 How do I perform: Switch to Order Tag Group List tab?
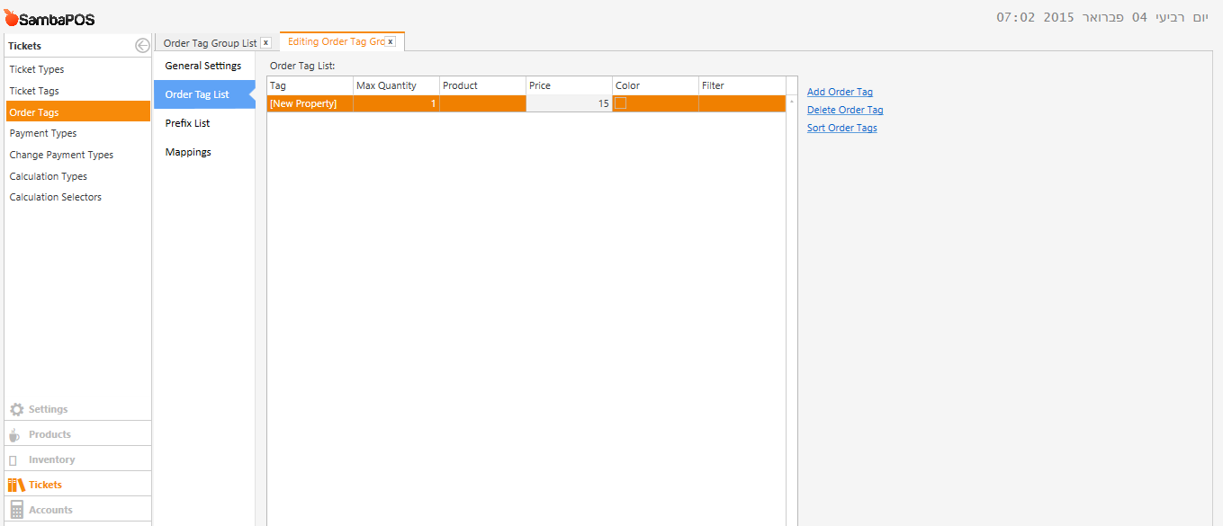tap(210, 43)
